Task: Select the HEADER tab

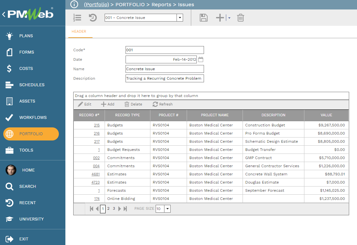Action: [x=79, y=32]
